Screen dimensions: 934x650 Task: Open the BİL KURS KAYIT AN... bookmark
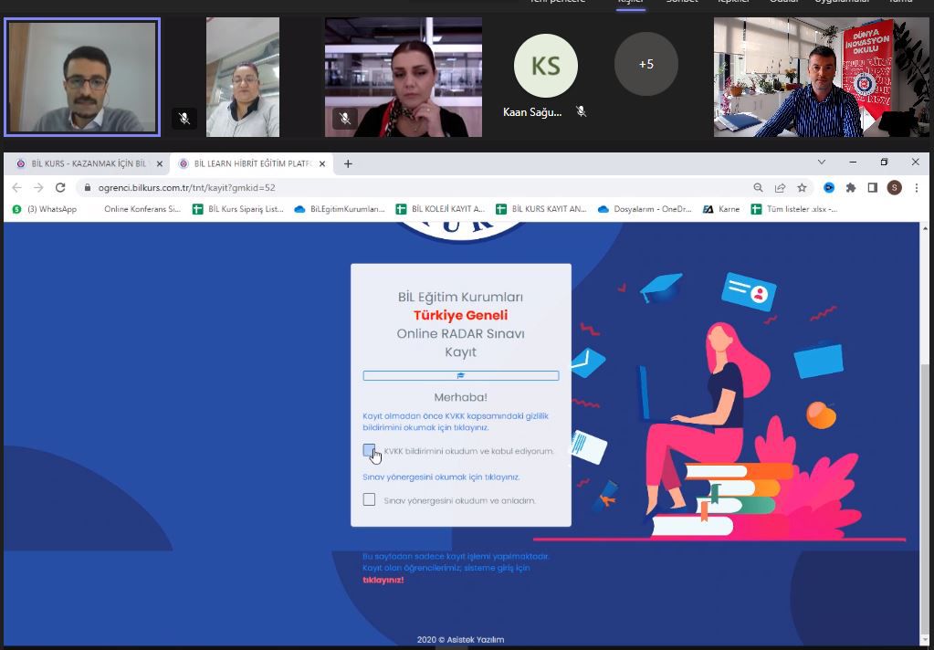[541, 209]
